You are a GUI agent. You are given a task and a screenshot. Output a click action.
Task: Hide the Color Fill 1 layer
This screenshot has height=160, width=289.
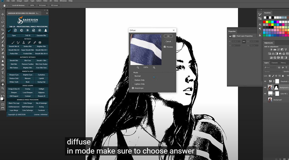click(x=265, y=94)
